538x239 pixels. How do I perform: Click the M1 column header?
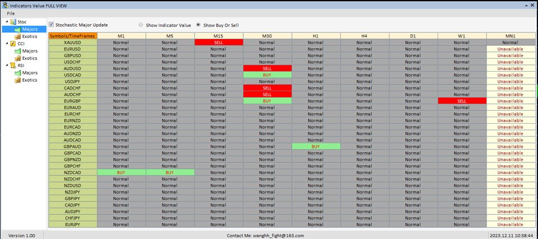tap(122, 36)
